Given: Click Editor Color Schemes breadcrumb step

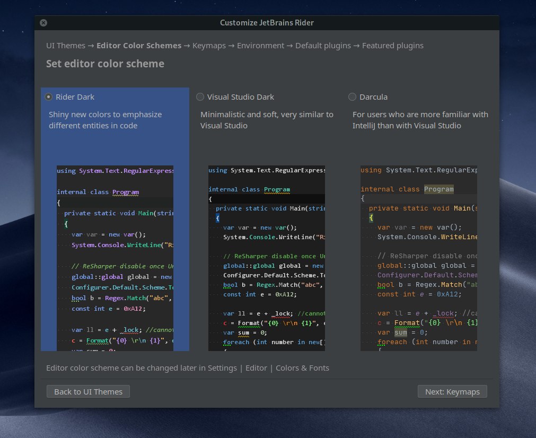Looking at the screenshot, I should point(139,46).
